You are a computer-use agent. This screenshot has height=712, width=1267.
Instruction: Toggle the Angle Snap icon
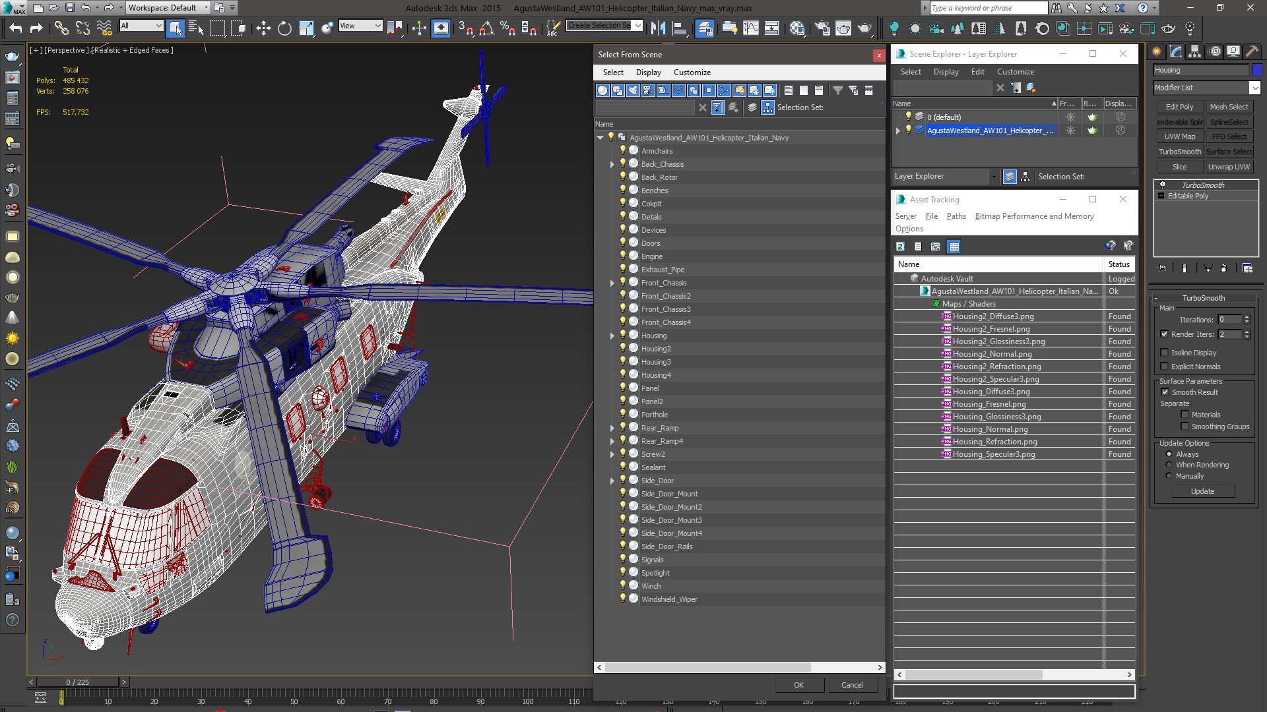[486, 28]
